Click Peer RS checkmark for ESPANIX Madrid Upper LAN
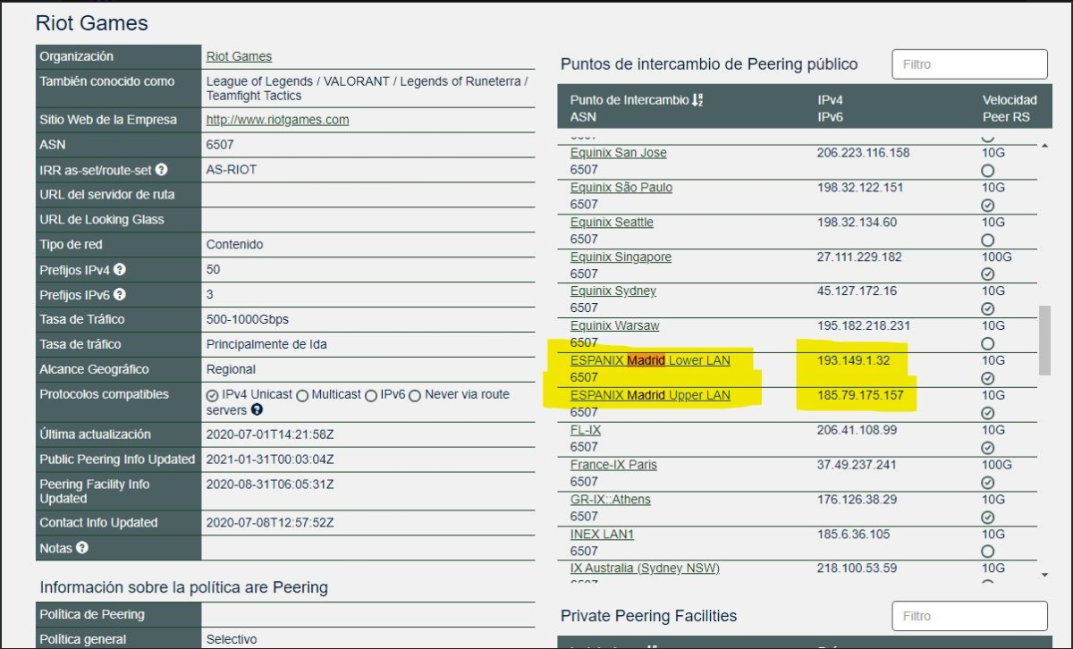1073x649 pixels. point(988,413)
